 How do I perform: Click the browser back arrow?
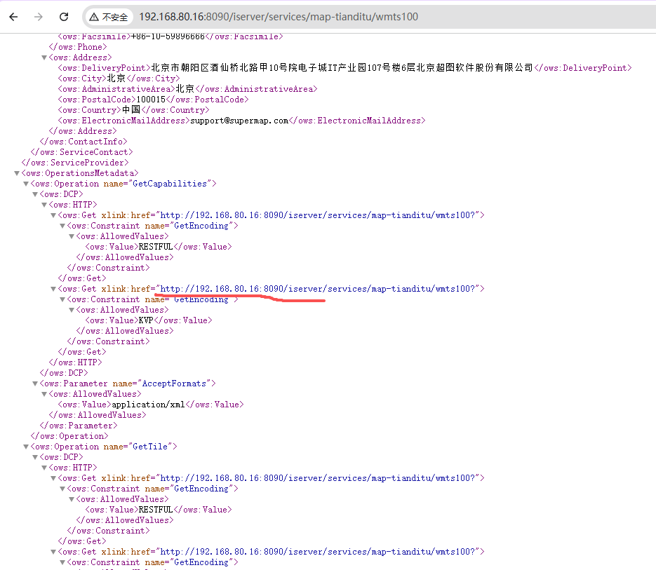pos(13,17)
